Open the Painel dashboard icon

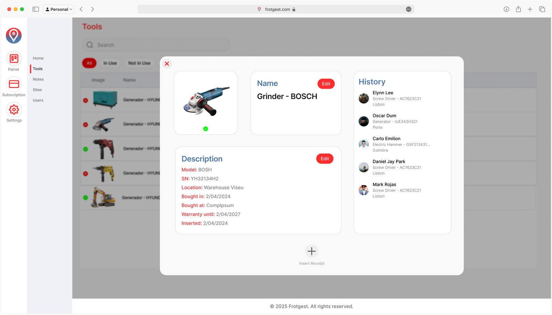pos(14,59)
